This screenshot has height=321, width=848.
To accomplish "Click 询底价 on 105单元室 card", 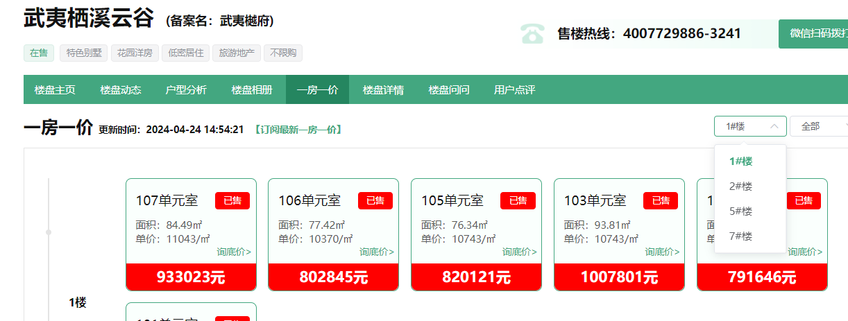I will (520, 252).
